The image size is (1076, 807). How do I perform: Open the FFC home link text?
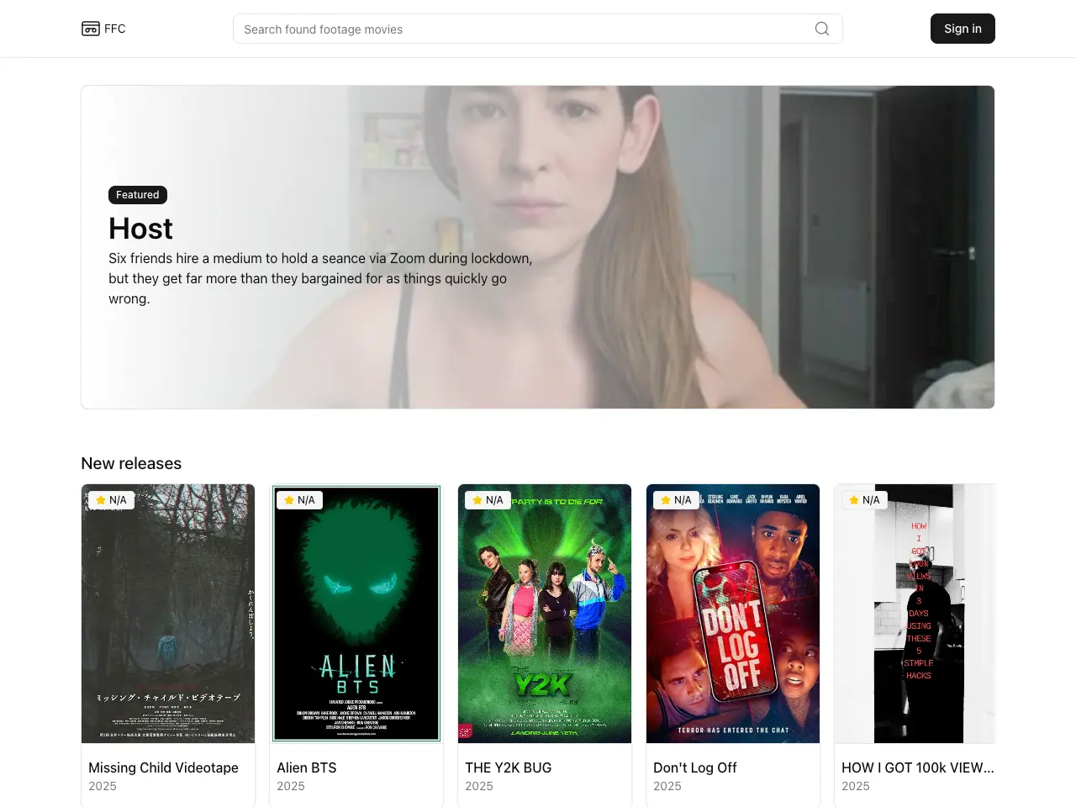115,29
